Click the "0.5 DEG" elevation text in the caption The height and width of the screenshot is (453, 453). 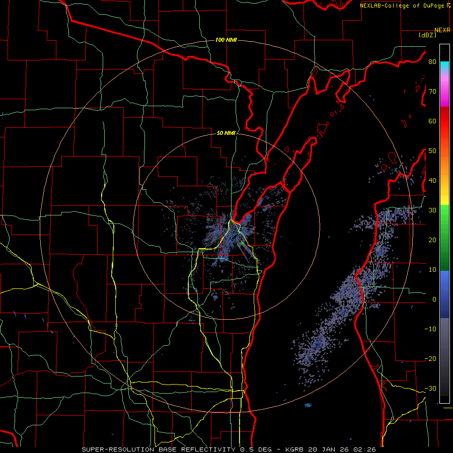pos(257,449)
